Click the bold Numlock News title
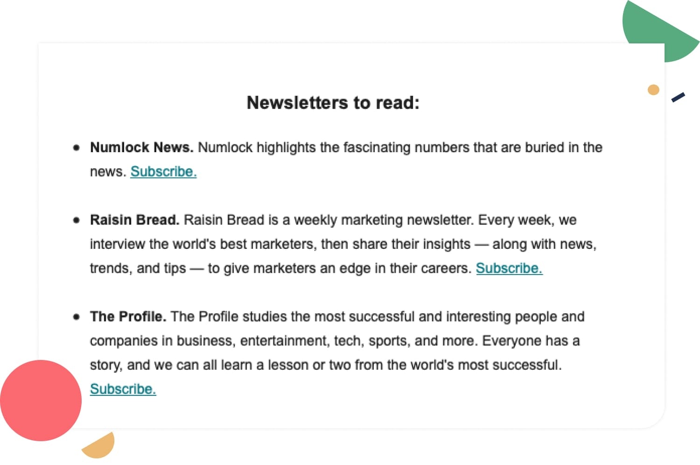The height and width of the screenshot is (465, 700). tap(141, 147)
